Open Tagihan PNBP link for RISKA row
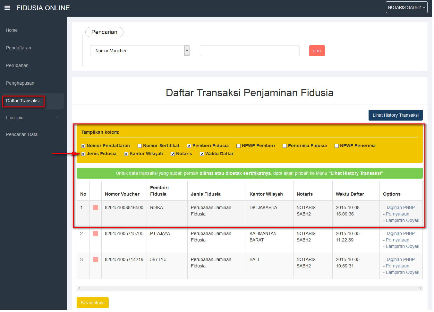 (x=400, y=207)
